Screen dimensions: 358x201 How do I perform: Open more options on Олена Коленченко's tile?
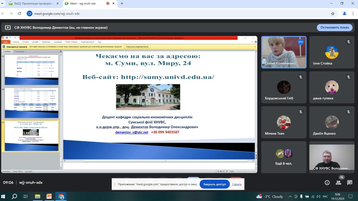tap(300, 42)
